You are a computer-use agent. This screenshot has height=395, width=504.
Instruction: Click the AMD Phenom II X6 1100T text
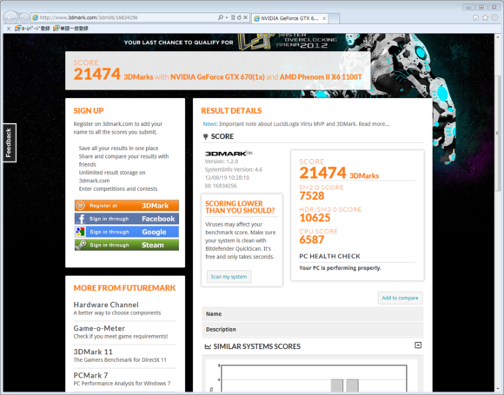(321, 77)
